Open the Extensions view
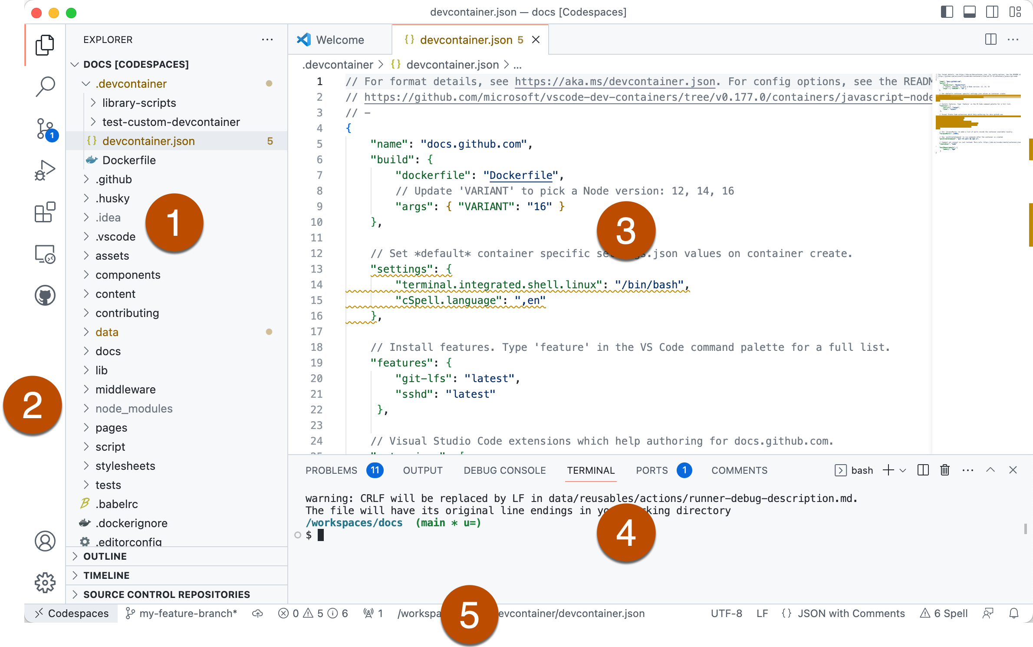 [x=45, y=212]
